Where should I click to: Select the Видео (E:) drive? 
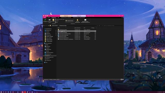[47, 59]
